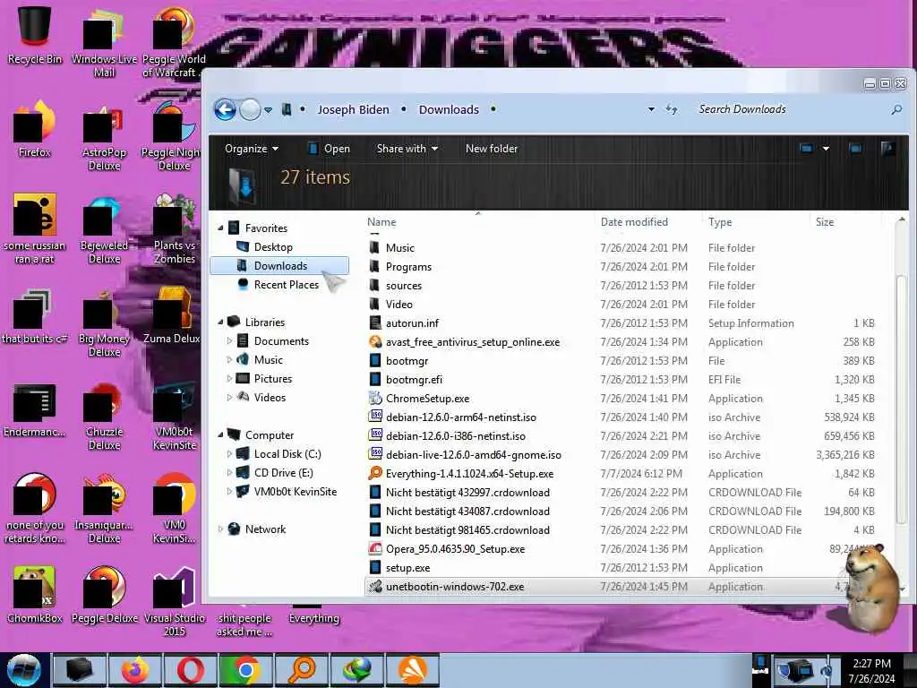
Task: Select ChromeSetup.exe file
Action: coord(427,399)
